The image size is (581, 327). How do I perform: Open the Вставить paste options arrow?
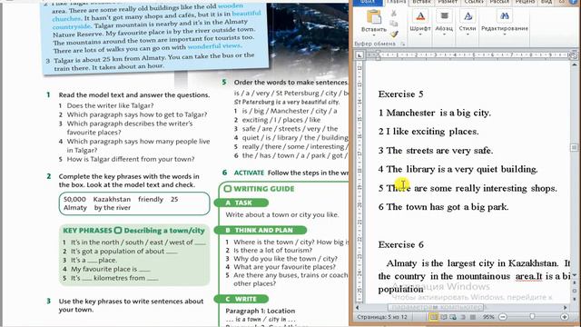pos(373,35)
